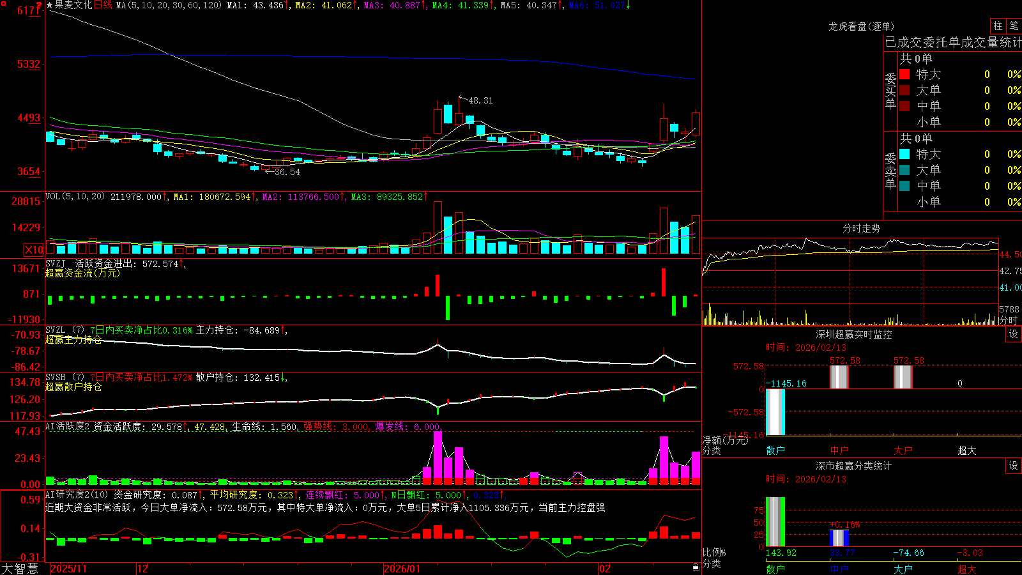Select the 柱 bar mode button
The image size is (1022, 575).
(998, 26)
